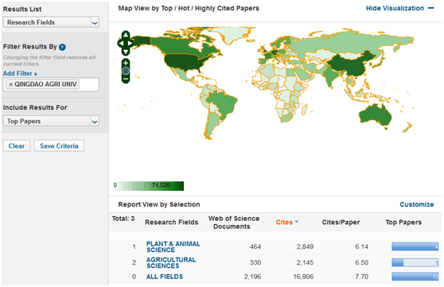This screenshot has height=287, width=444.
Task: Click the filter input field box
Action: coord(51,84)
